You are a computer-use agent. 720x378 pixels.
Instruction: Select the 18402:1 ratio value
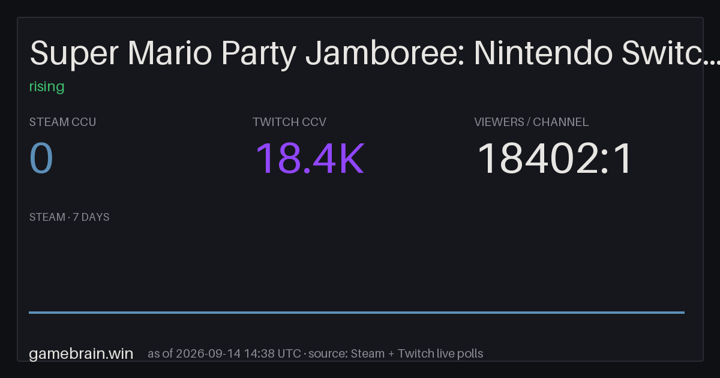point(555,159)
